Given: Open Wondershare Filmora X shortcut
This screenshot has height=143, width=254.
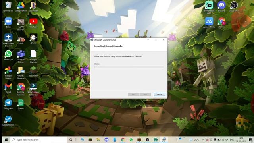Looking at the screenshot, I should click(33, 89).
